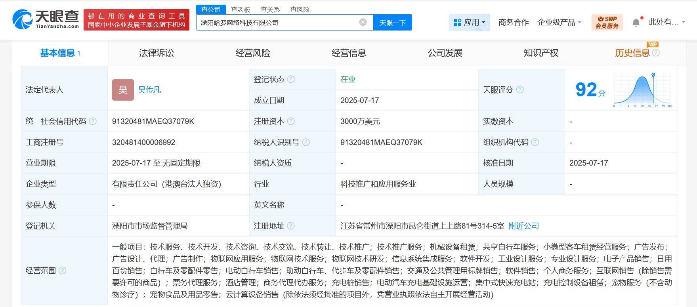Click the registration number 320481400006992
The width and height of the screenshot is (697, 307).
click(x=143, y=142)
